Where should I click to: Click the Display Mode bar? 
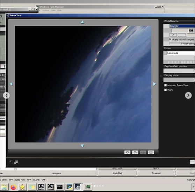click(179, 80)
